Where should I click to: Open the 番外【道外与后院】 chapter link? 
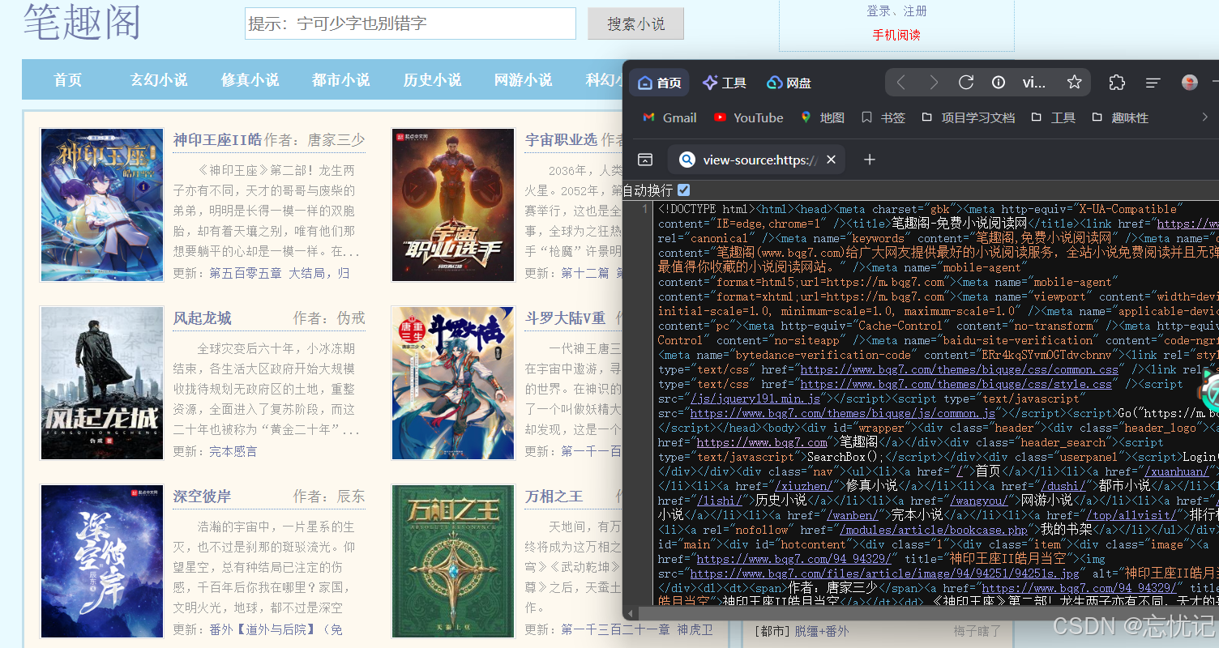pyautogui.click(x=276, y=629)
